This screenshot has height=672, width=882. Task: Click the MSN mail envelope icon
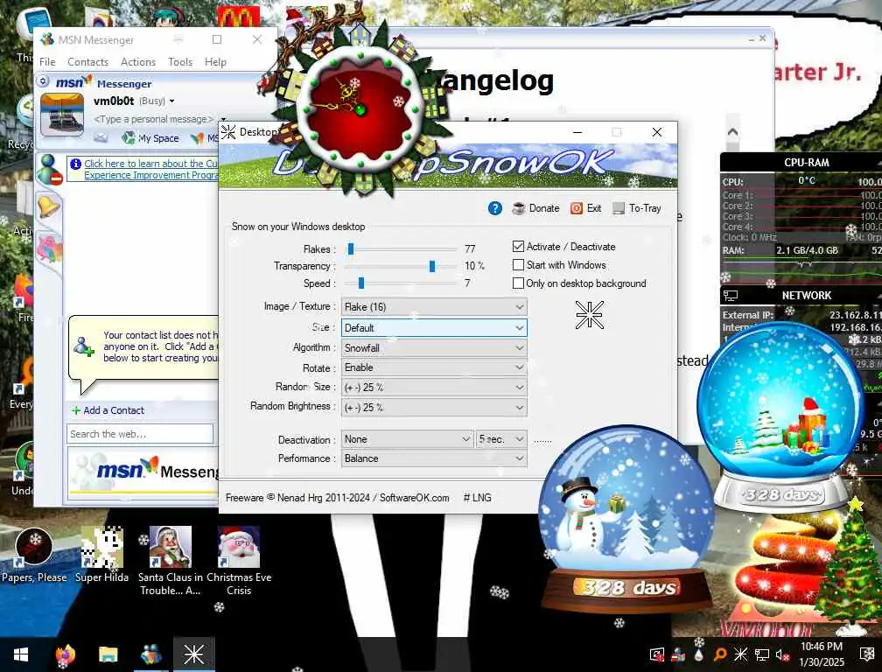click(x=100, y=137)
